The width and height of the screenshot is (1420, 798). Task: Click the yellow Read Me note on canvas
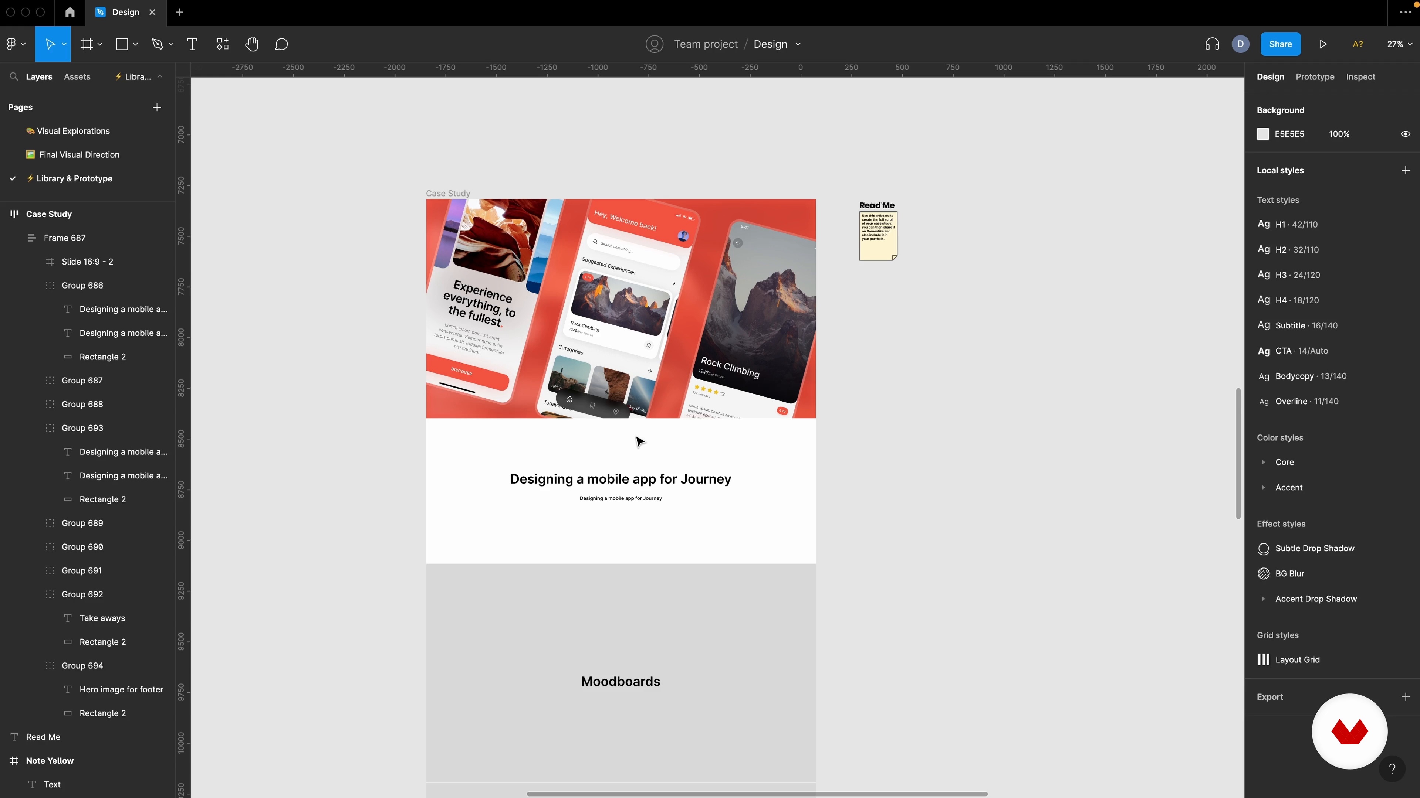coord(878,236)
